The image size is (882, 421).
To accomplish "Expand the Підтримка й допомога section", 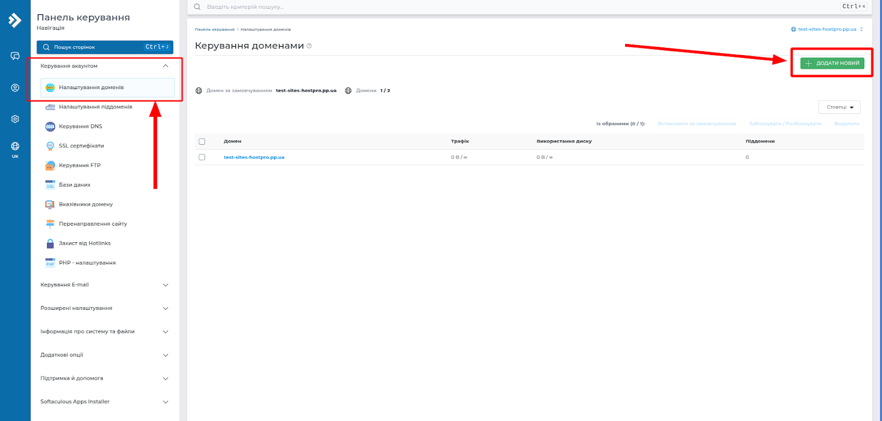I will (x=165, y=379).
